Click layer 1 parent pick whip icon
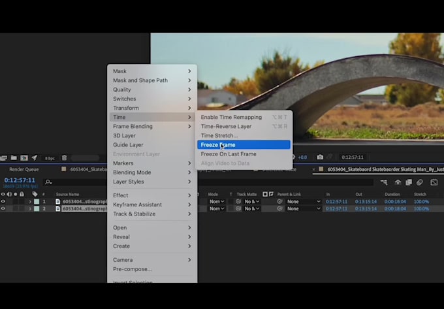 [279, 201]
